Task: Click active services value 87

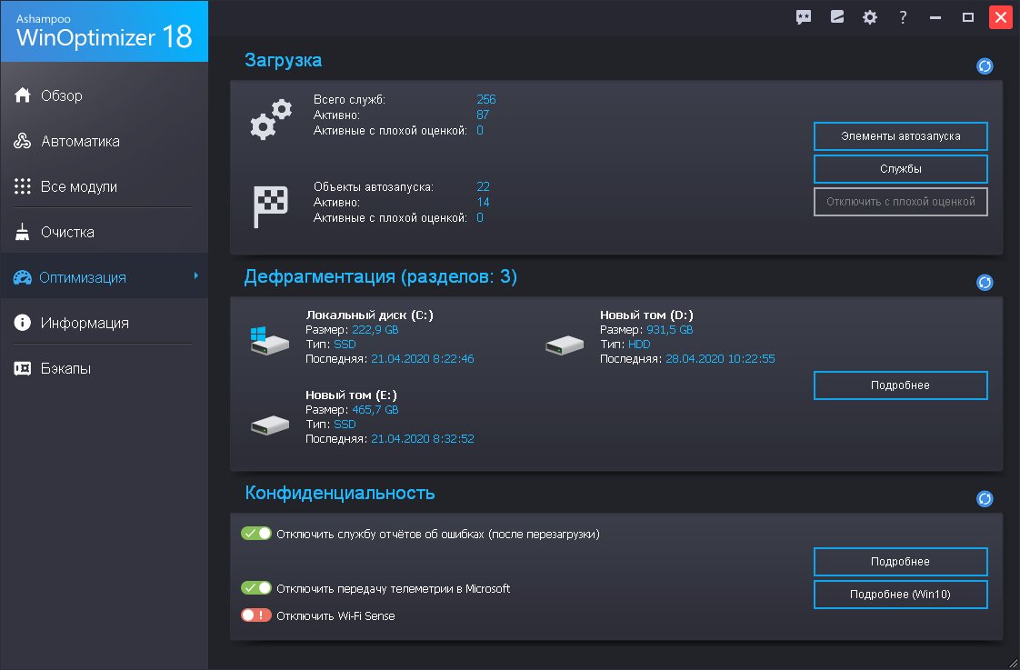Action: [x=483, y=115]
